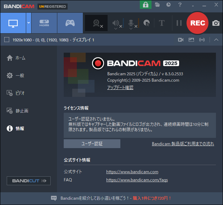Click the green lock registration icon

point(145,5)
